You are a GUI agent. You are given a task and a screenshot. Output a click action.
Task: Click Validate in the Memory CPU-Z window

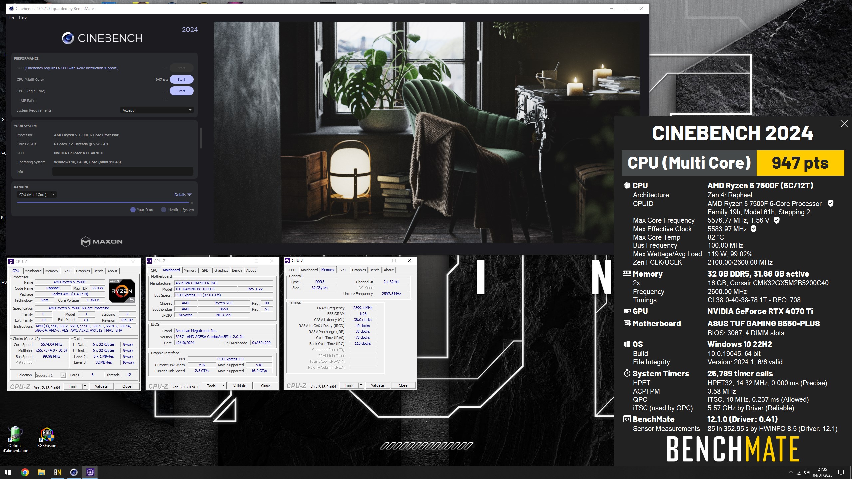(377, 385)
